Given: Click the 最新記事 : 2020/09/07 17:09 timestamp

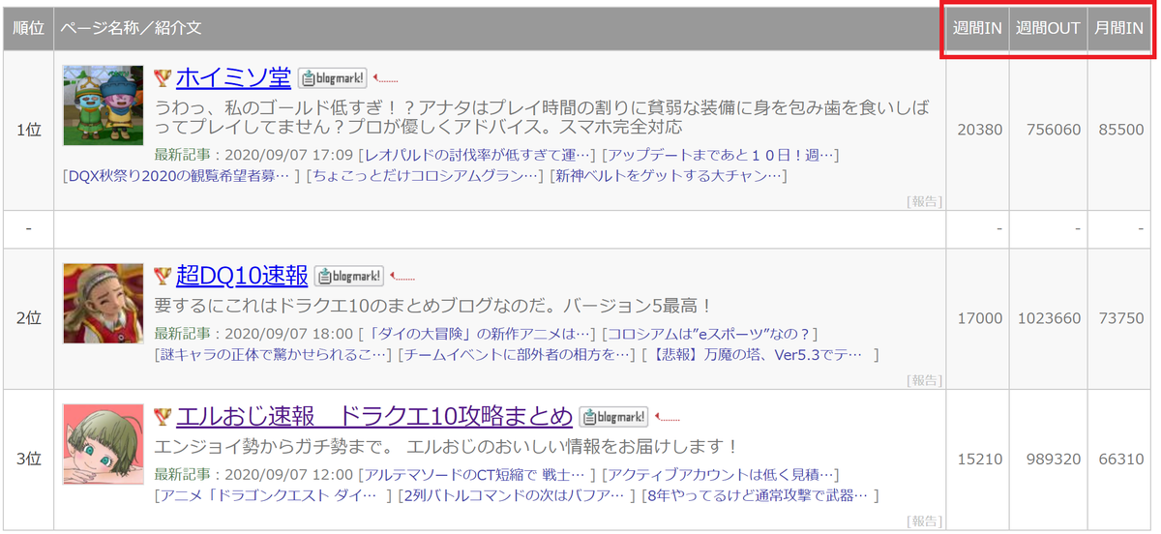Looking at the screenshot, I should point(253,155).
